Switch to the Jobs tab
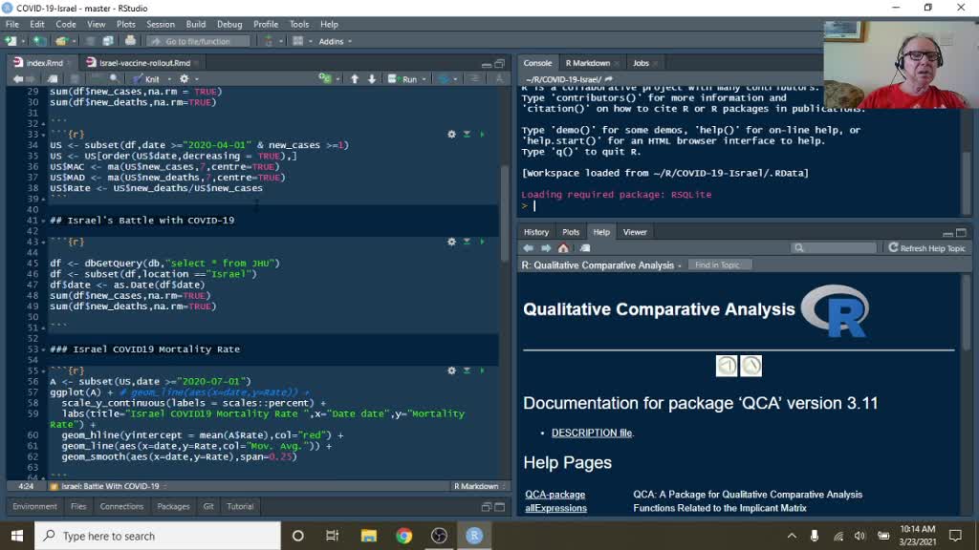979x550 pixels. tap(641, 63)
